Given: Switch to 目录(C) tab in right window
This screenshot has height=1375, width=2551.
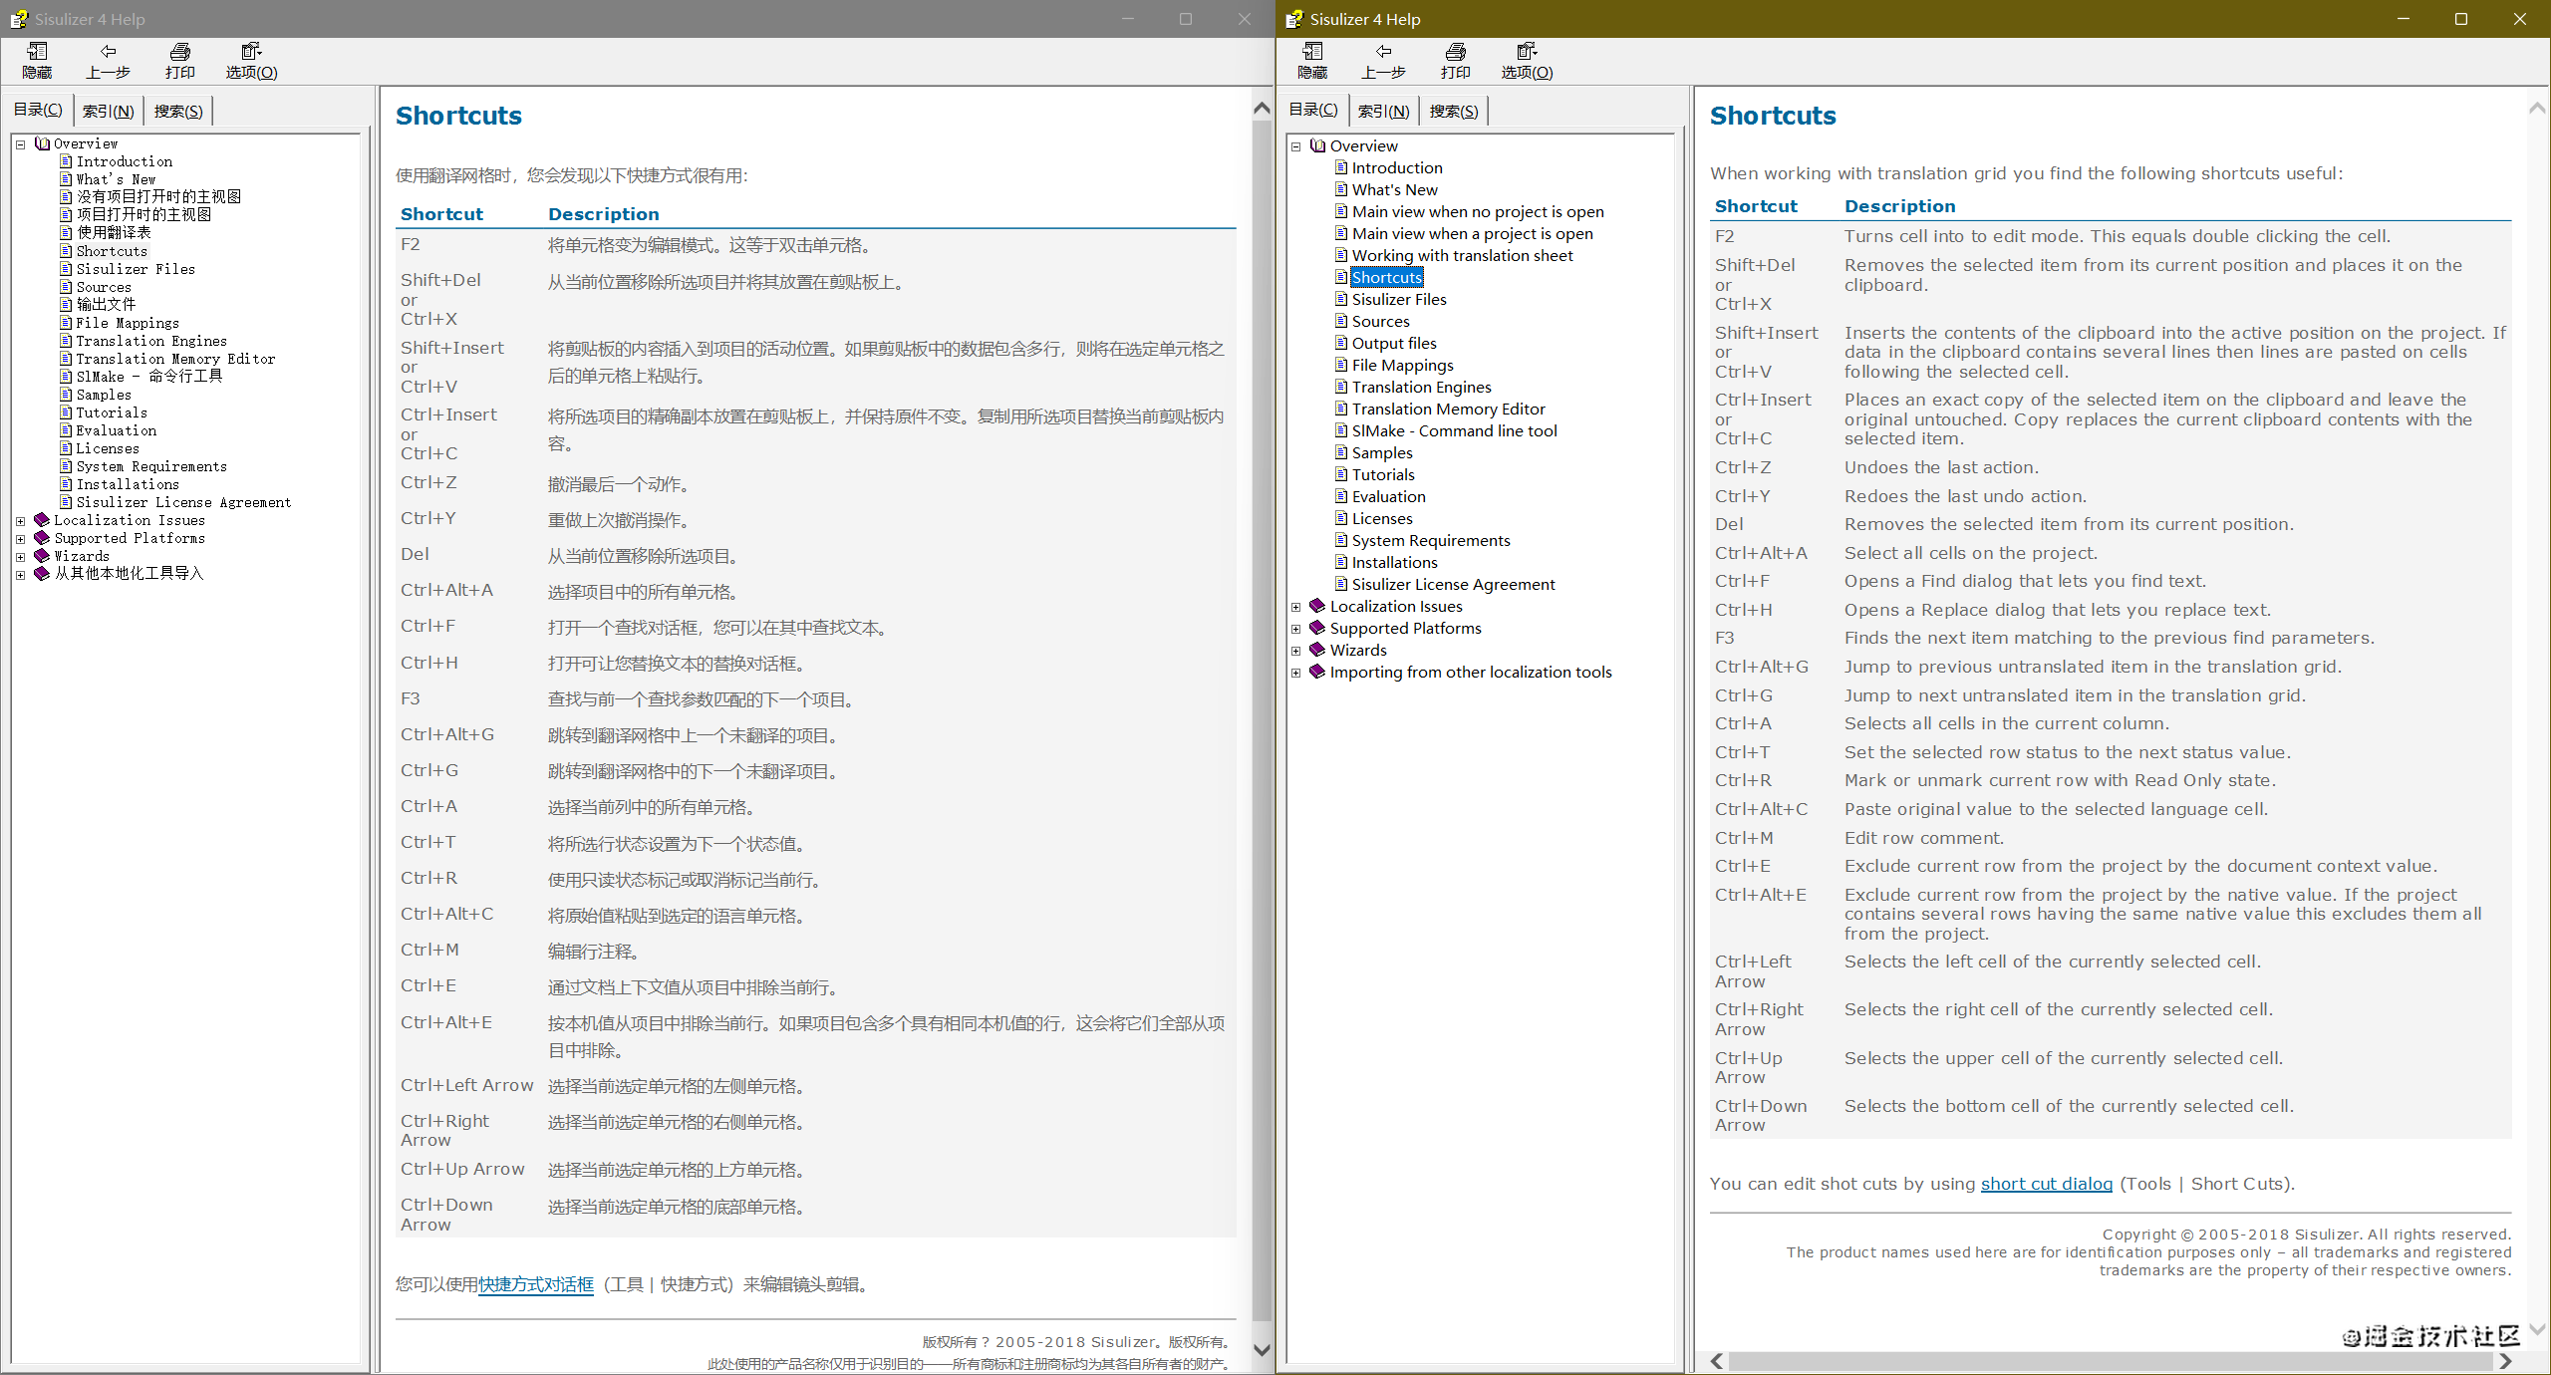Looking at the screenshot, I should point(1313,110).
